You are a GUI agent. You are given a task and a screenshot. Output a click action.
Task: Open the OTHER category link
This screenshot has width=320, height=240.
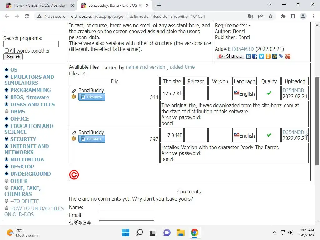point(19,181)
